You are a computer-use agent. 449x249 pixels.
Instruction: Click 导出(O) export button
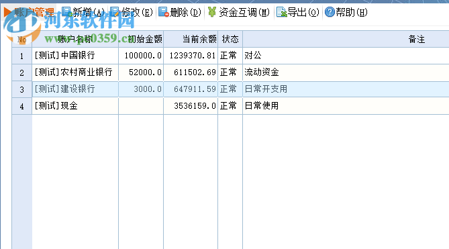pos(298,12)
